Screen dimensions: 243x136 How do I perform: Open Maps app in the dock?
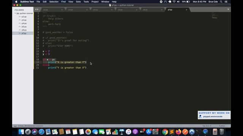pos(55,132)
